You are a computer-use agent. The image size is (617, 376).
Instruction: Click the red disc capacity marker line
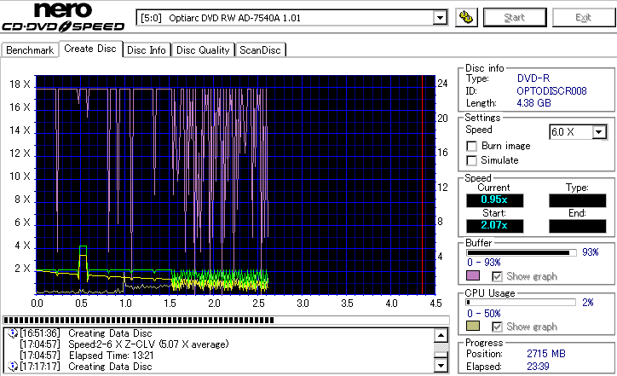(x=422, y=185)
